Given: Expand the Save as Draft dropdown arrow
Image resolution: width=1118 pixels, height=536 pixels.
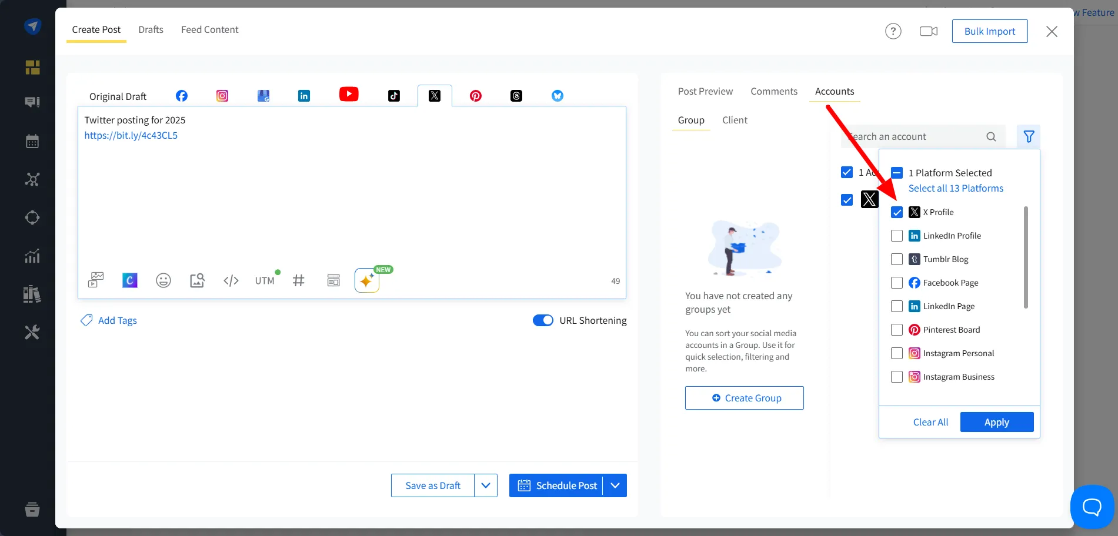Looking at the screenshot, I should point(486,485).
